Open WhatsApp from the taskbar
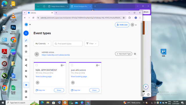The height and width of the screenshot is (105, 186). [71, 103]
